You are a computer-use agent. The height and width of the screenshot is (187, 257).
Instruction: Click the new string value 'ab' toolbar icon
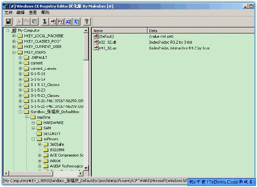click(x=53, y=21)
